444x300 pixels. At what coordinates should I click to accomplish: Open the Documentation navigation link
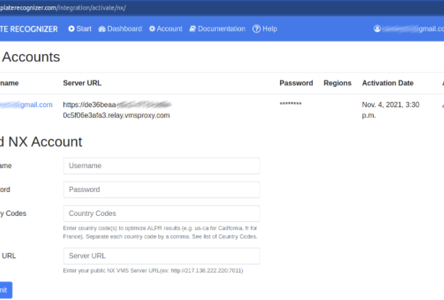(x=217, y=29)
